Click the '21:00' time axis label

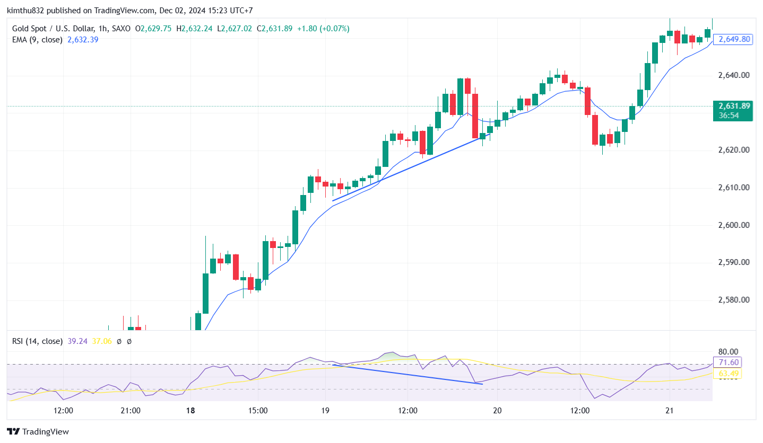click(x=131, y=411)
